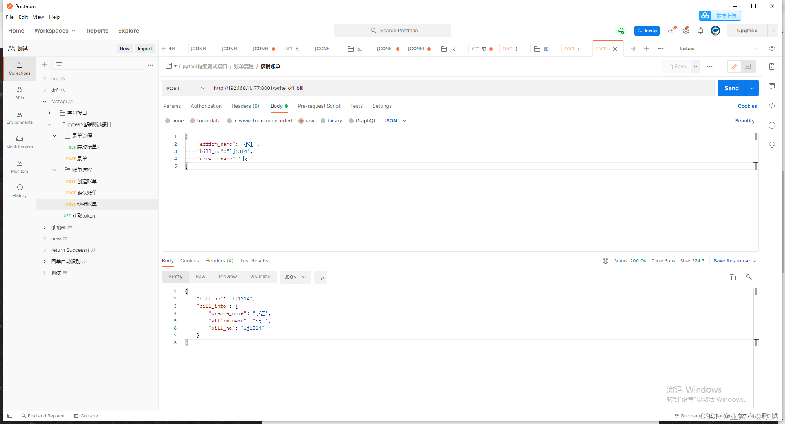
Task: Open the Environments sidebar panel
Action: (20, 118)
